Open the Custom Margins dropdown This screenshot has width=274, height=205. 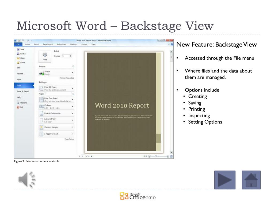56,127
